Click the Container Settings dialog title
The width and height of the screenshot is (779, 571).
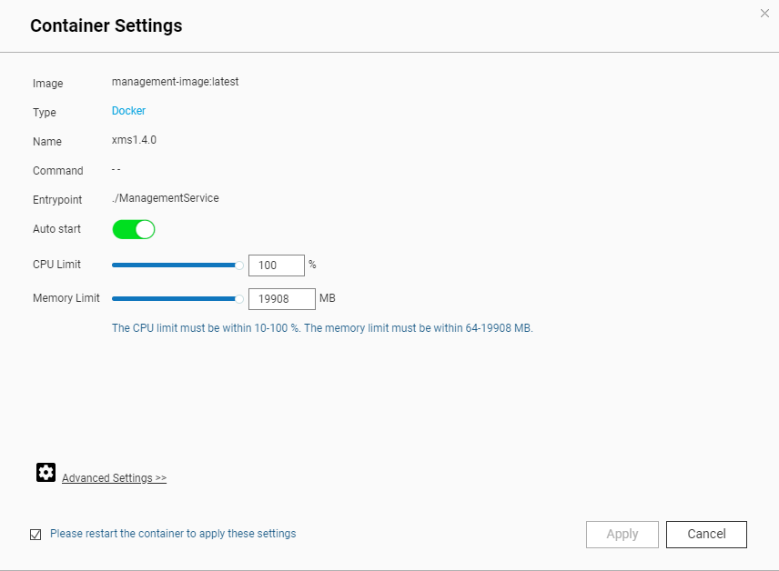(x=106, y=25)
